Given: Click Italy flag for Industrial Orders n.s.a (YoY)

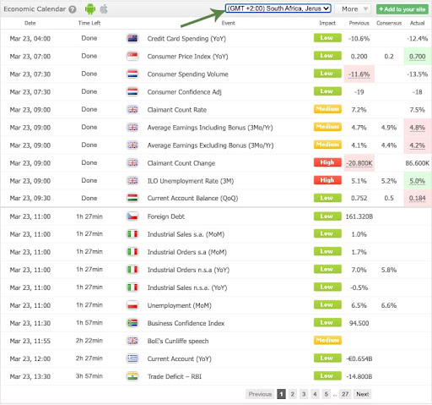Looking at the screenshot, I should tap(132, 270).
